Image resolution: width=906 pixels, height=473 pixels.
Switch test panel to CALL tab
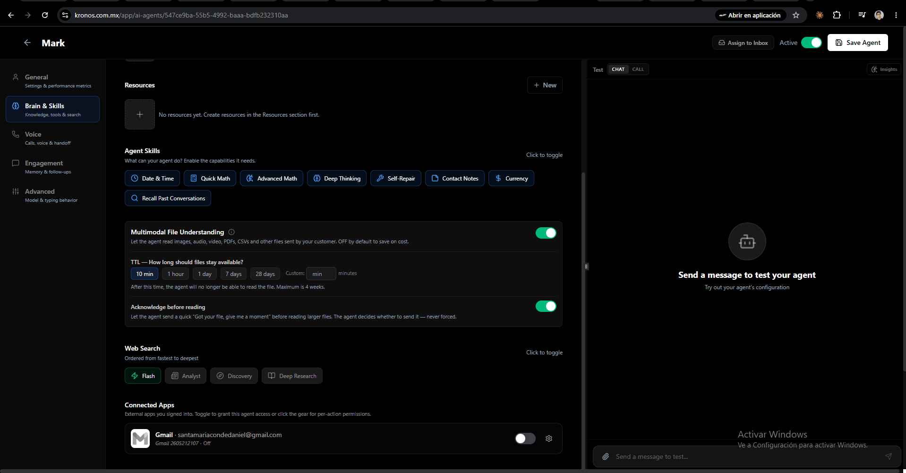(638, 69)
